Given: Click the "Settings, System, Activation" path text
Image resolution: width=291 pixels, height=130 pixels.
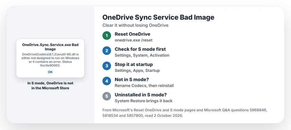Looking at the screenshot, I should (x=142, y=55).
